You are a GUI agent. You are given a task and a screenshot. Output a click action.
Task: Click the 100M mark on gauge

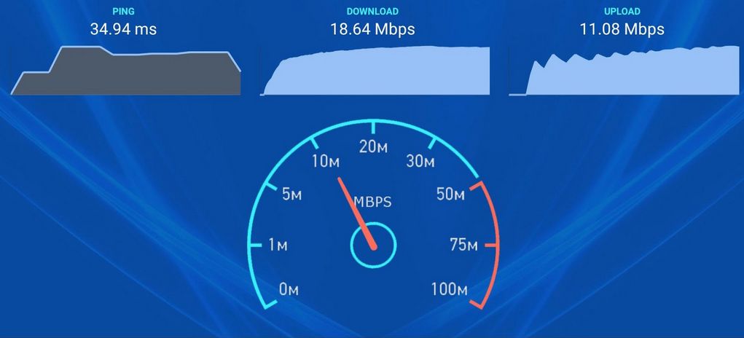point(450,289)
